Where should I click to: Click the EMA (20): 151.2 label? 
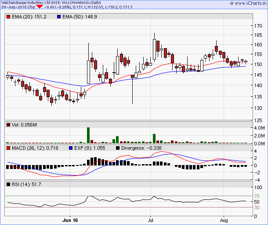tap(29, 17)
